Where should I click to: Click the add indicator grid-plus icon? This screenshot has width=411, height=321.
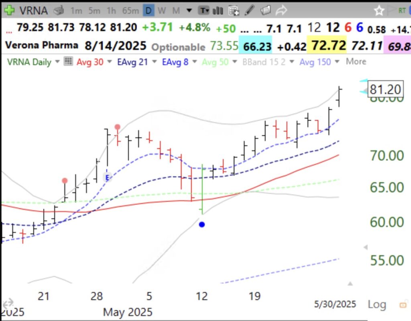coord(234,11)
